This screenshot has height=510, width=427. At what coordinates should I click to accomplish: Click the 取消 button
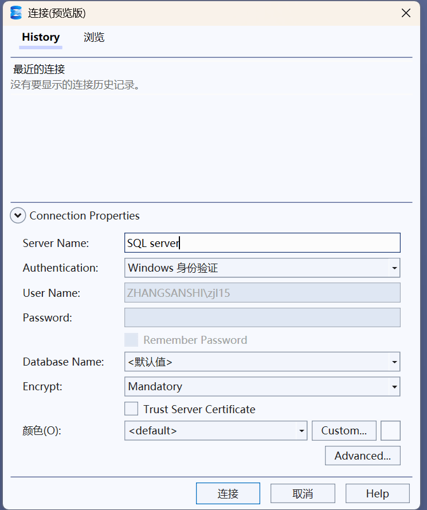point(303,493)
